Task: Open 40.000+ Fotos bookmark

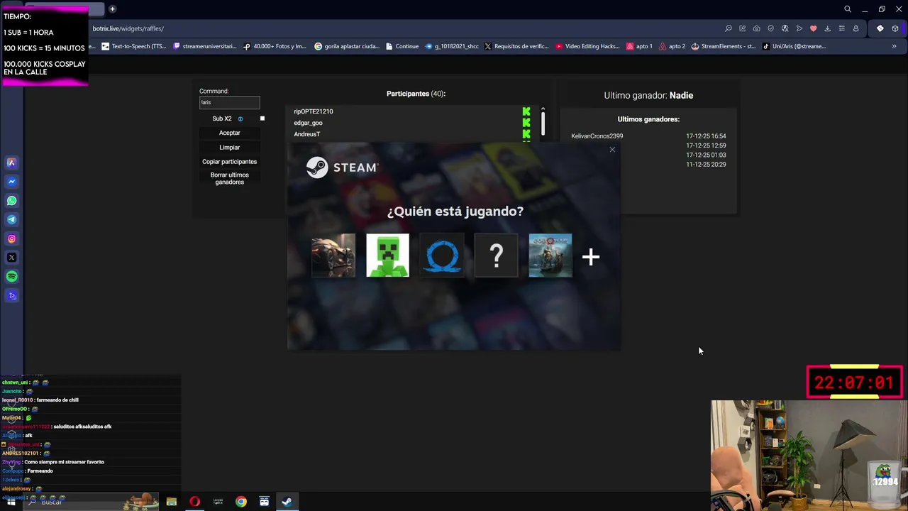Action: (x=275, y=46)
